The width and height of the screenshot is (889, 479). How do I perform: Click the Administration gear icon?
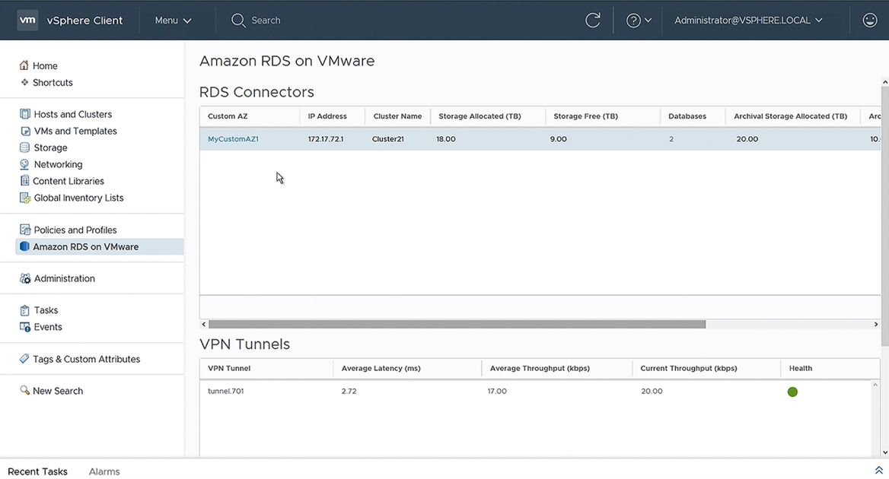tap(25, 278)
